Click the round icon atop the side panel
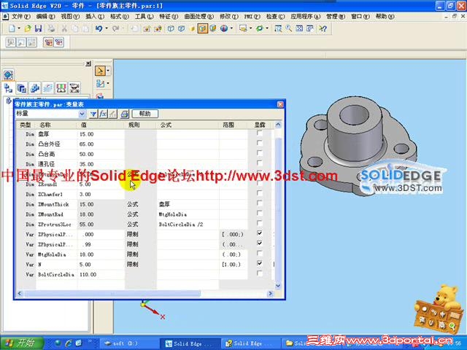This screenshot has height=350, width=467. point(8,74)
